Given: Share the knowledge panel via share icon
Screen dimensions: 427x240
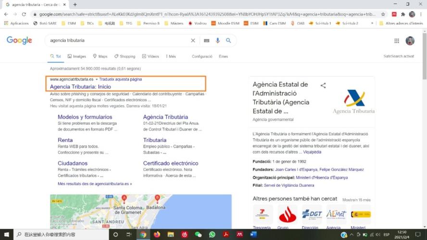Looking at the screenshot, I should coord(323,85).
